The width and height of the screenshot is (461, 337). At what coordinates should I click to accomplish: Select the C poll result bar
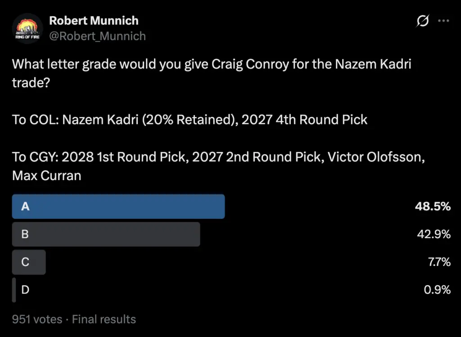[29, 262]
